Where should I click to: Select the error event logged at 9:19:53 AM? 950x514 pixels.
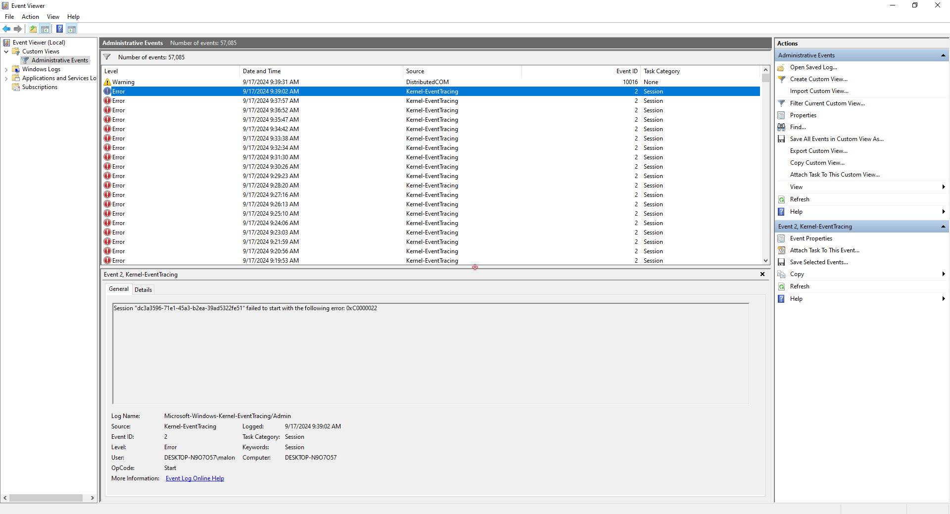pyautogui.click(x=431, y=261)
